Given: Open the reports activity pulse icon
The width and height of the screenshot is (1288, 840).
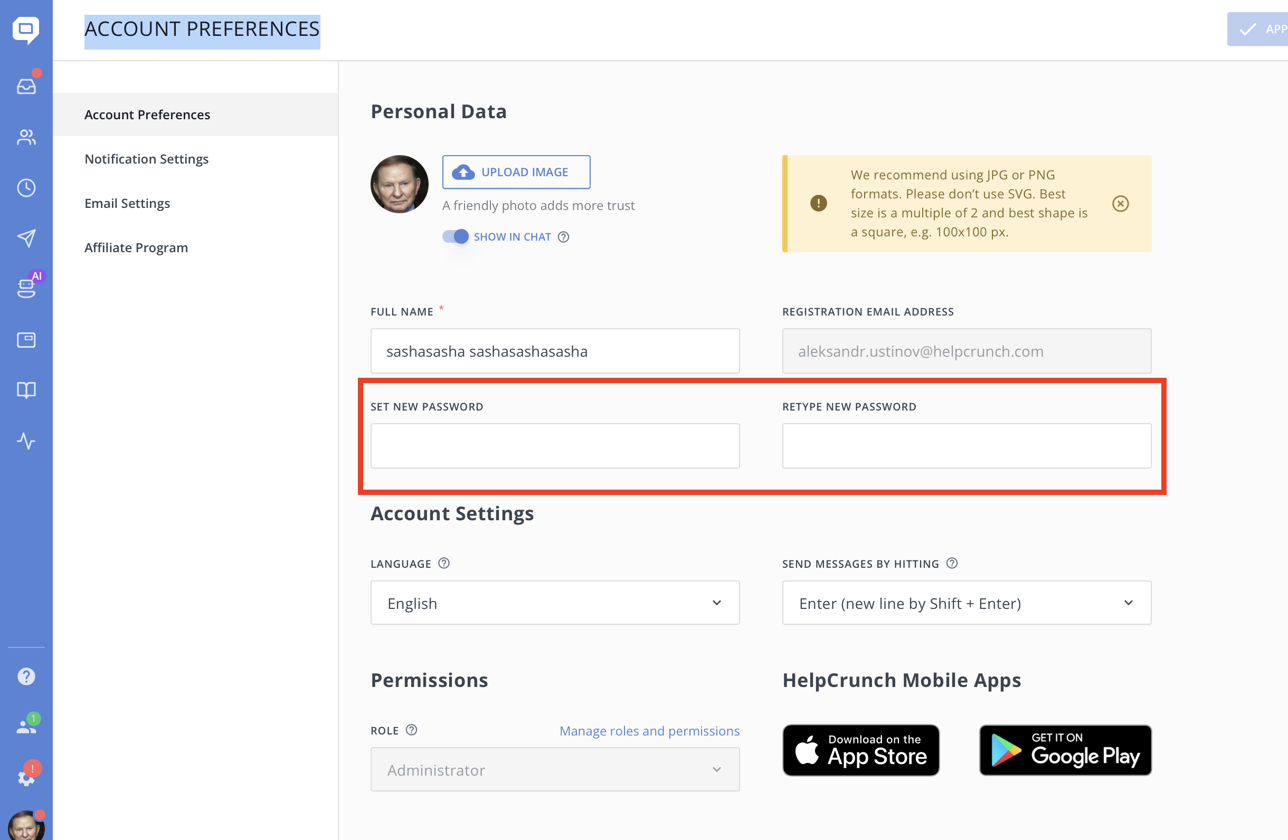Looking at the screenshot, I should click(26, 441).
